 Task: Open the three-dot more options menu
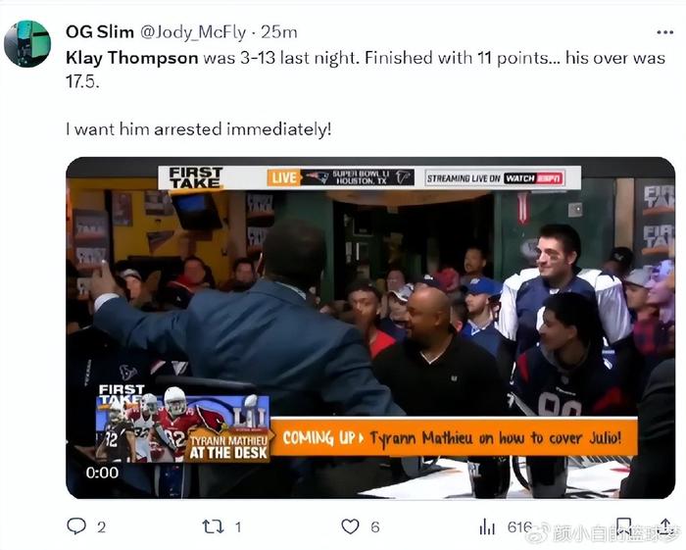click(x=665, y=32)
